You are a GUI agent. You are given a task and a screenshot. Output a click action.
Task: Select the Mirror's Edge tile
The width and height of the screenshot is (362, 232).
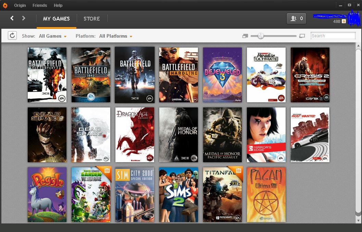[x=266, y=135]
